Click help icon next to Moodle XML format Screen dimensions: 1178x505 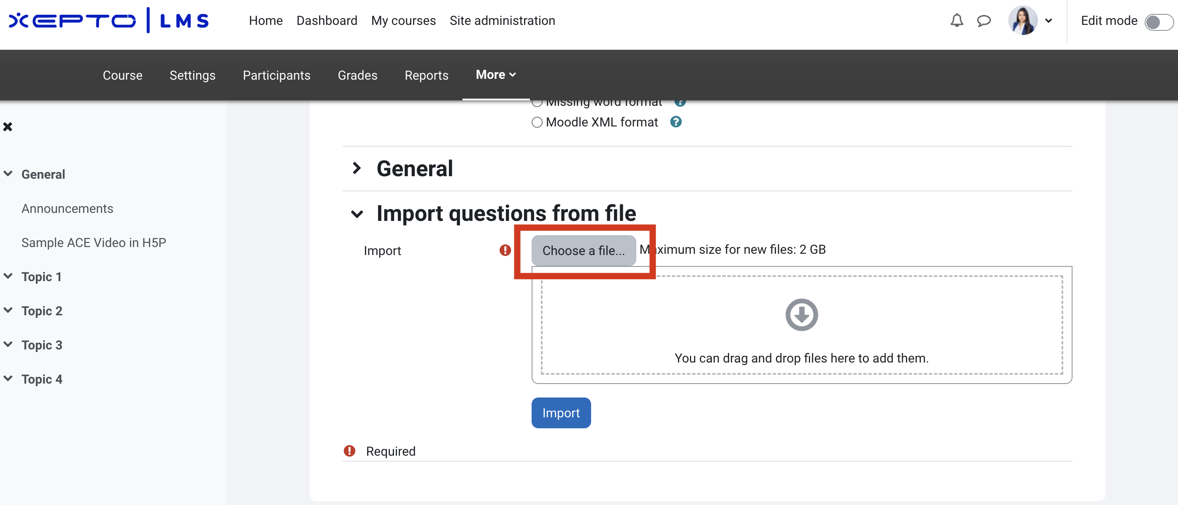[675, 122]
